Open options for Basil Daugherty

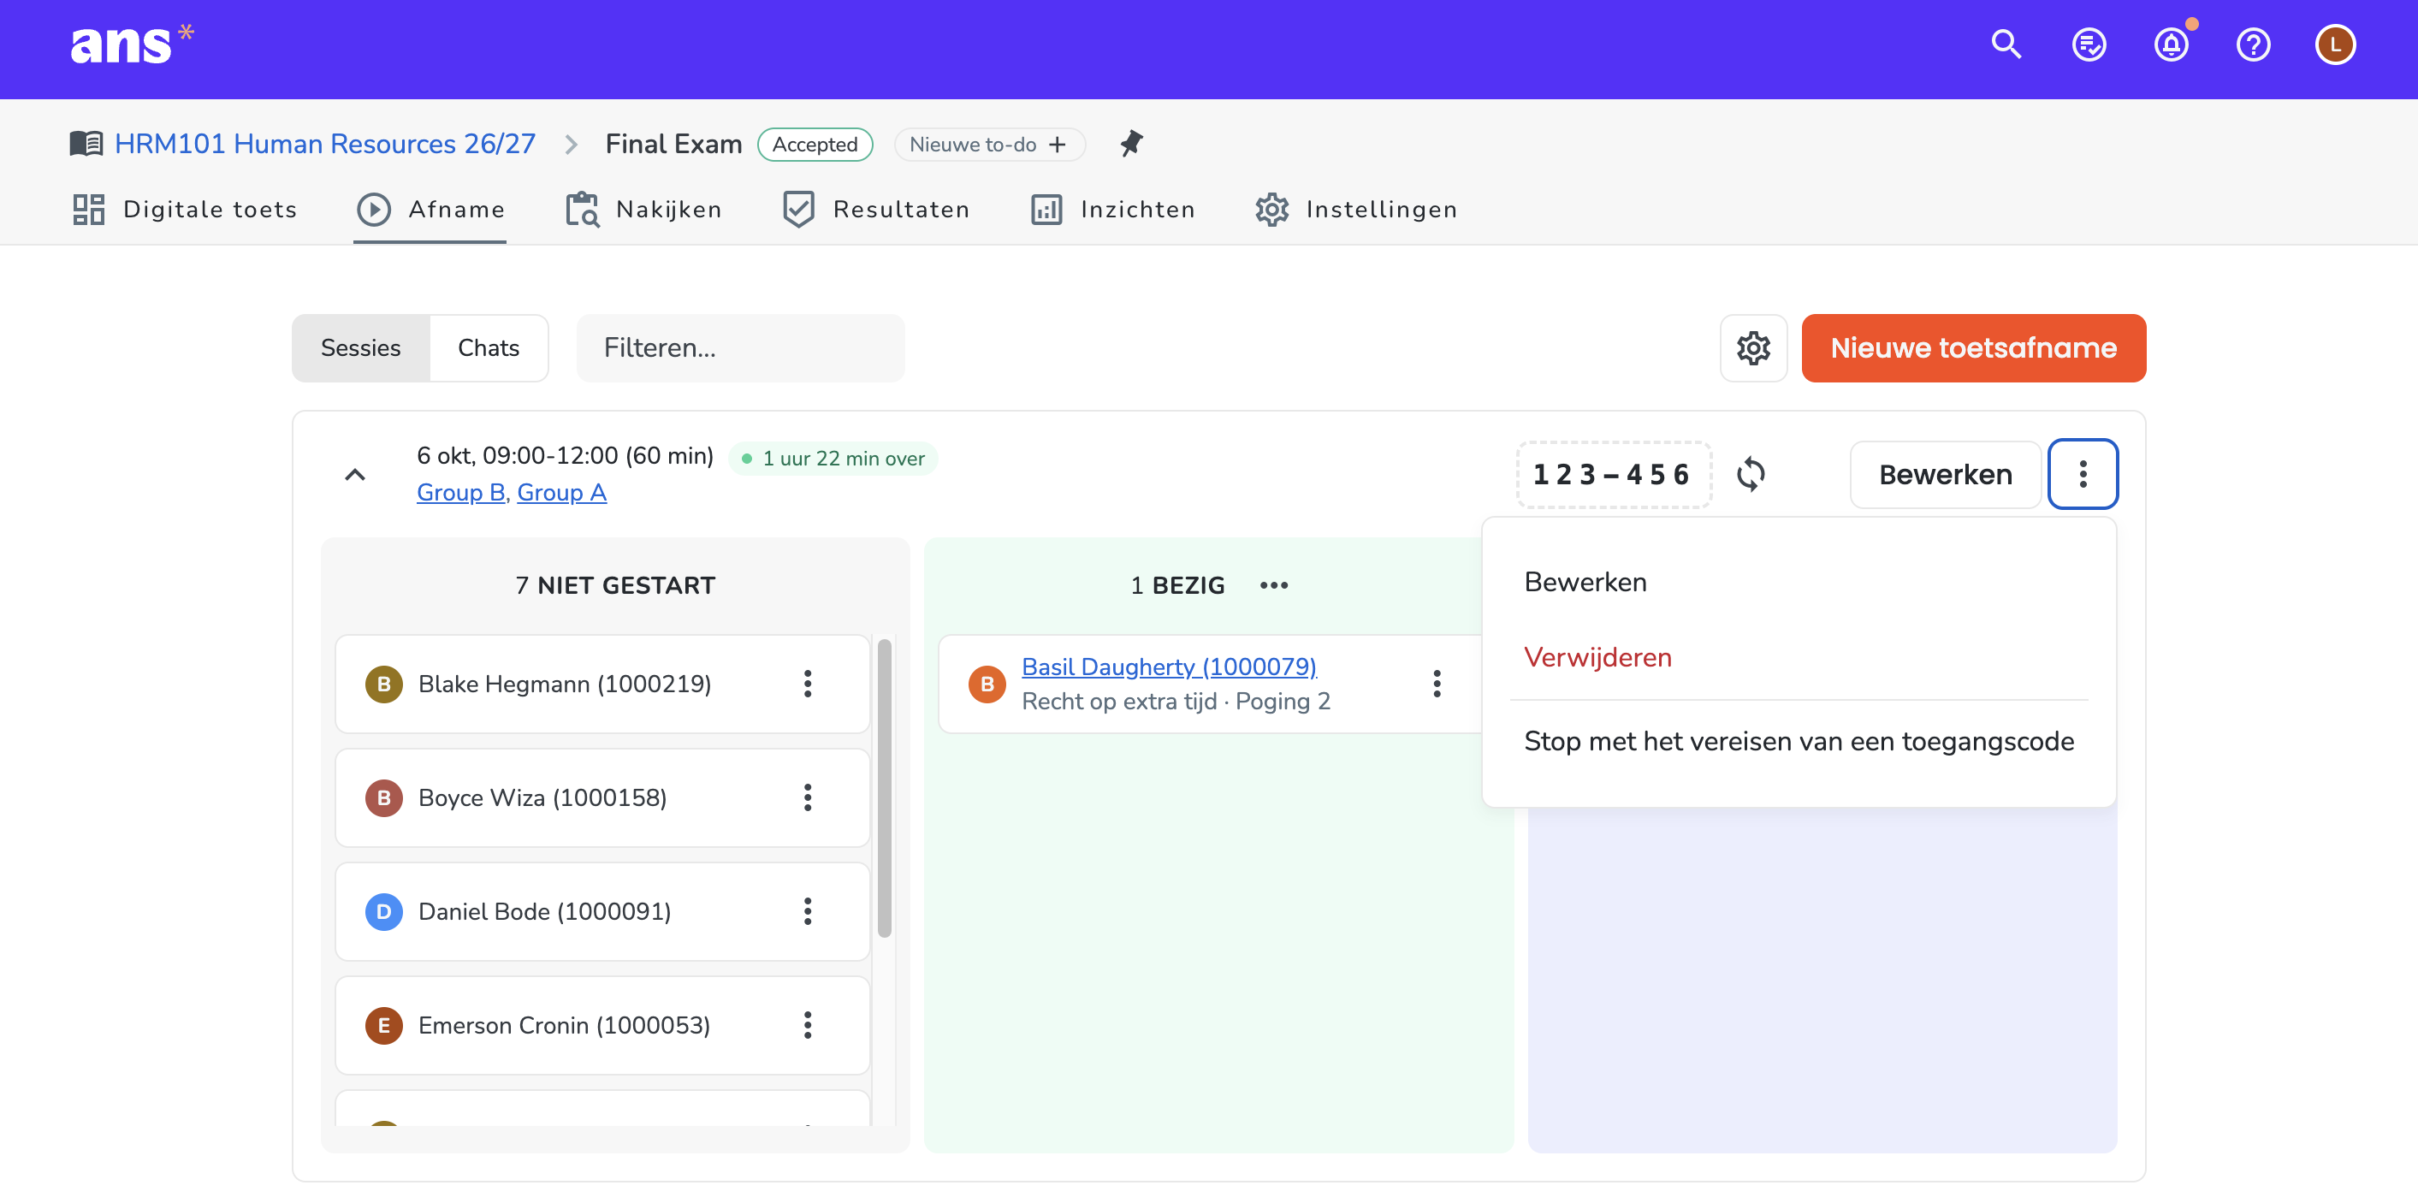1436,684
